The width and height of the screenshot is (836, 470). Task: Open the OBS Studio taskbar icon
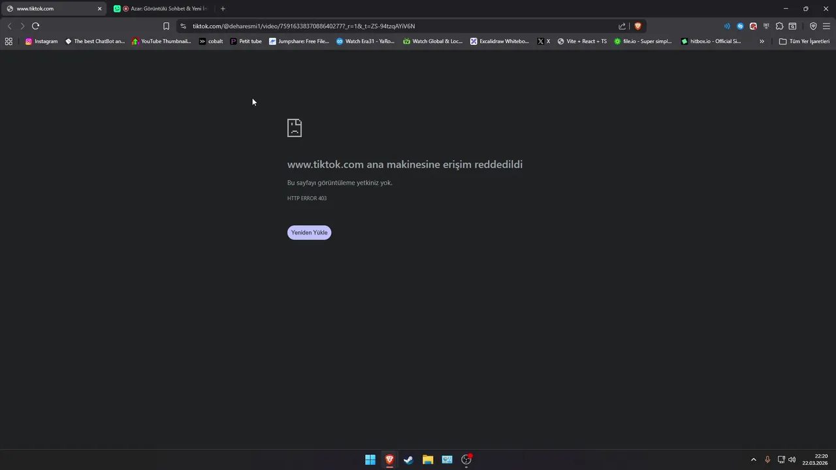point(466,460)
